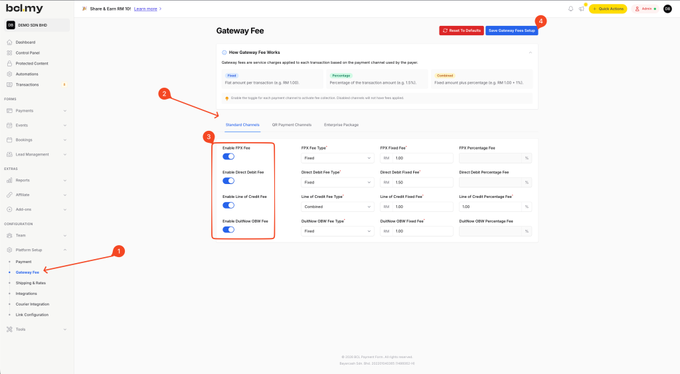
Task: Switch to Enterprise Package tab
Action: tap(341, 124)
